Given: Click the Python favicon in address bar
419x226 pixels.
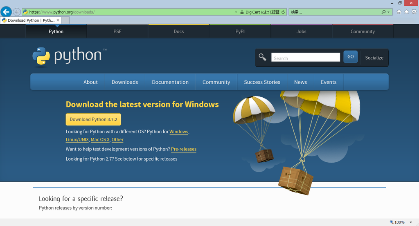Looking at the screenshot, I should click(25, 12).
